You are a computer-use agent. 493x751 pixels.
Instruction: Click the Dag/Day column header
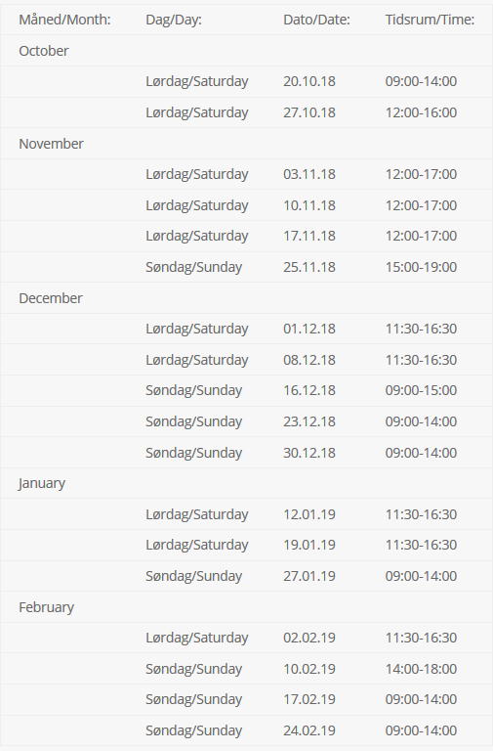(174, 20)
